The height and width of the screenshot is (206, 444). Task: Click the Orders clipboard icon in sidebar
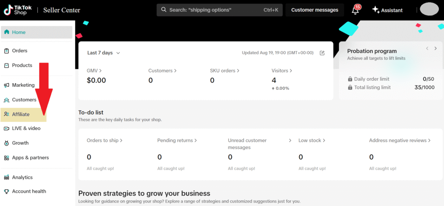[7, 51]
